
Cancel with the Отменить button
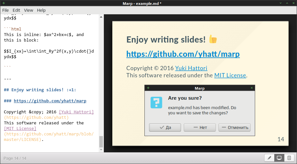234,127
